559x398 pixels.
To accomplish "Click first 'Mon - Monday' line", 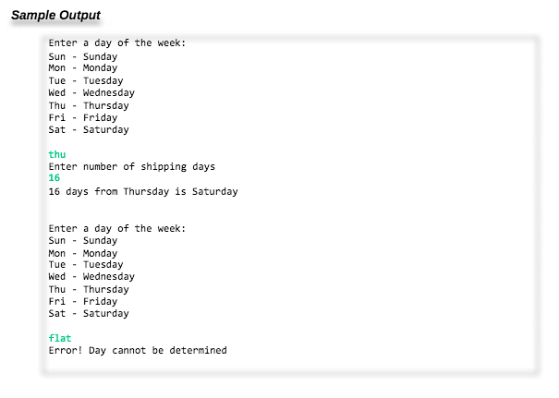I will [83, 68].
